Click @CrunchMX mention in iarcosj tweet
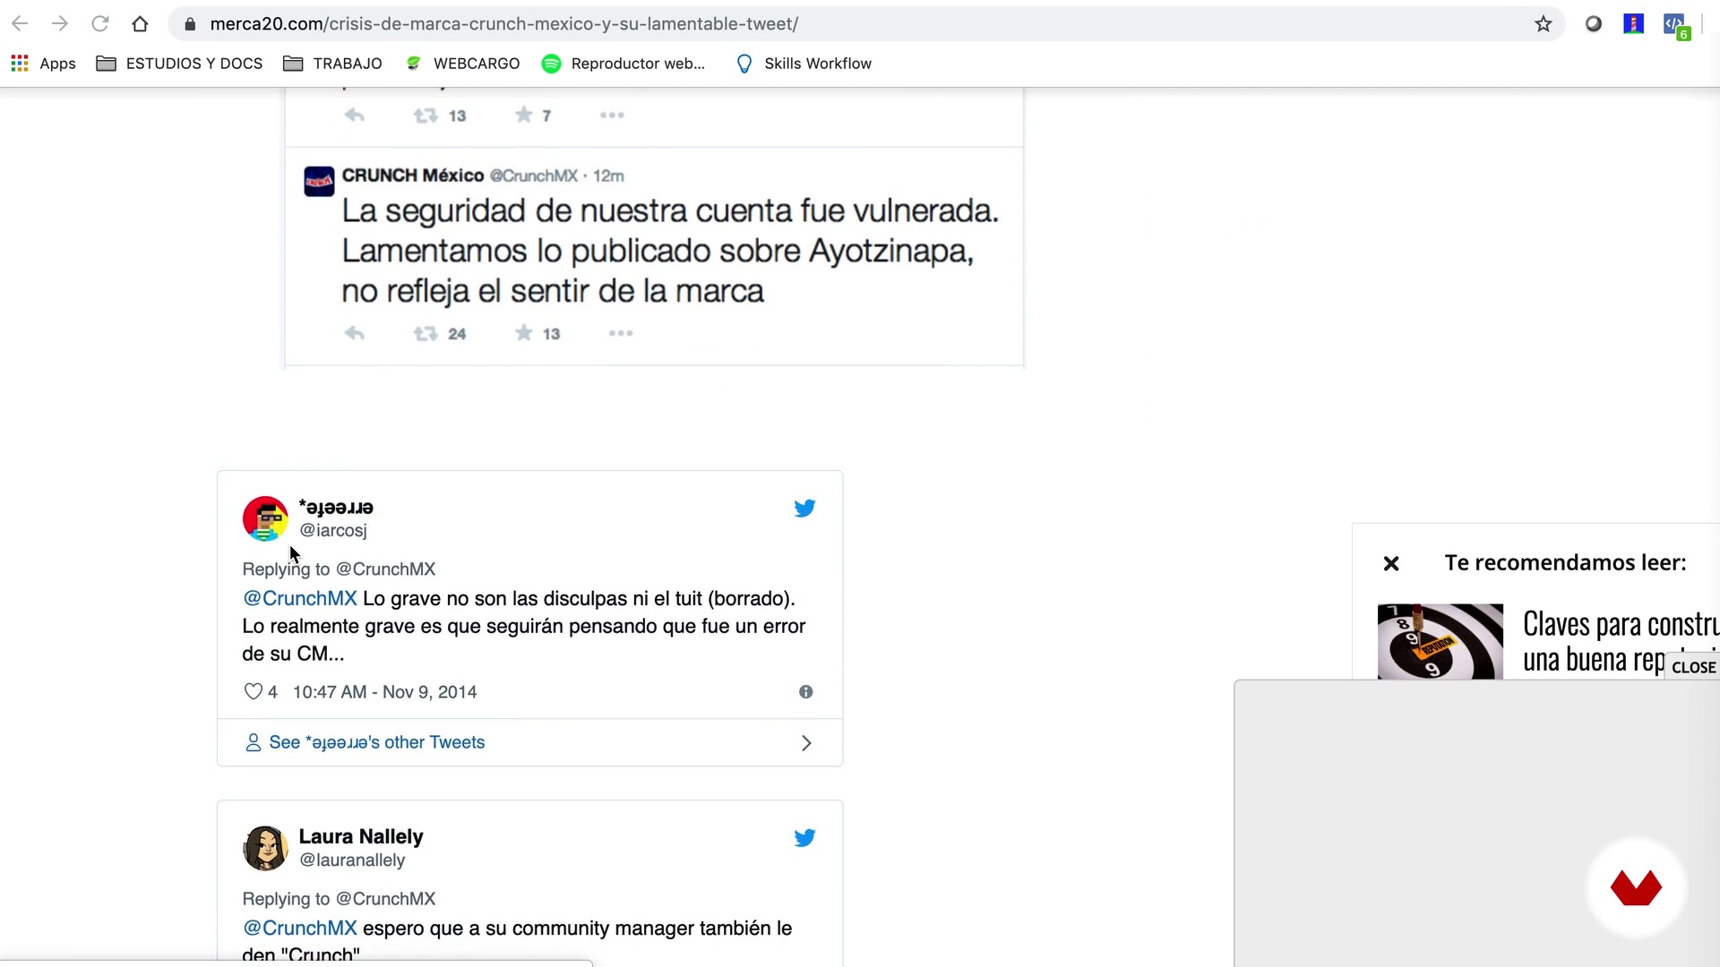The height and width of the screenshot is (967, 1720). 300,598
